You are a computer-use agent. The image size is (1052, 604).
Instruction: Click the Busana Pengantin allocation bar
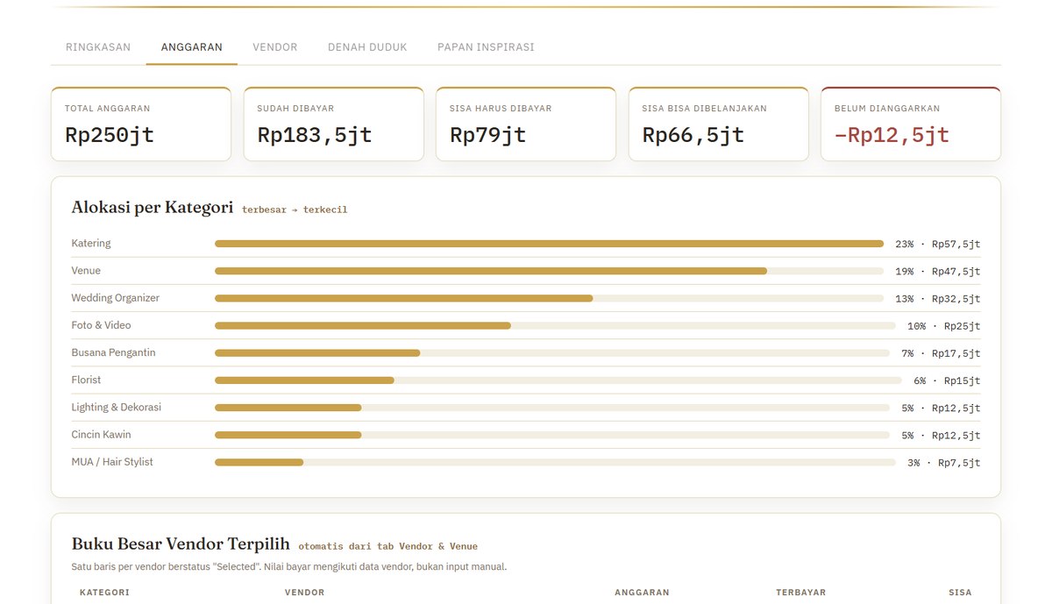coord(552,352)
